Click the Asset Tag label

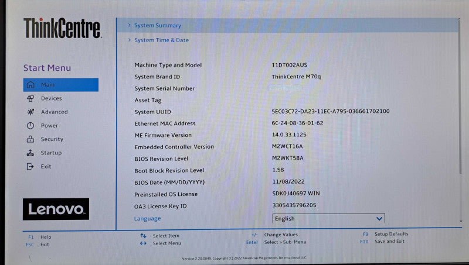(148, 100)
